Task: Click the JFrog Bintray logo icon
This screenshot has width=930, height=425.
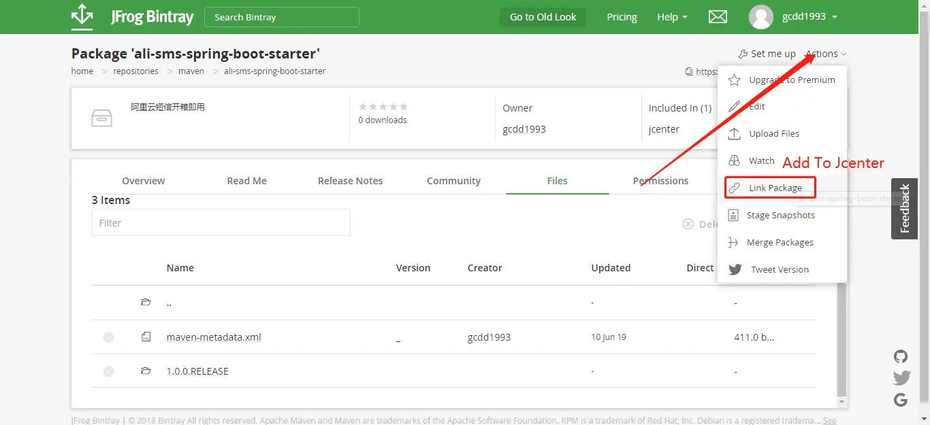Action: click(x=82, y=17)
